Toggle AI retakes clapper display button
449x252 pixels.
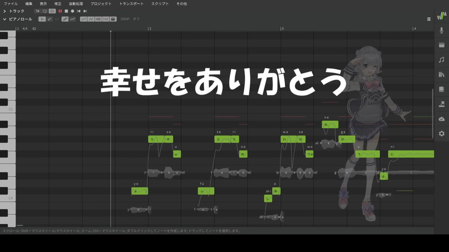(x=113, y=19)
